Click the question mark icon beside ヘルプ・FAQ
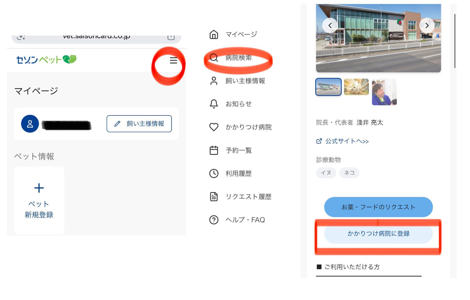This screenshot has width=470, height=300. tap(214, 220)
